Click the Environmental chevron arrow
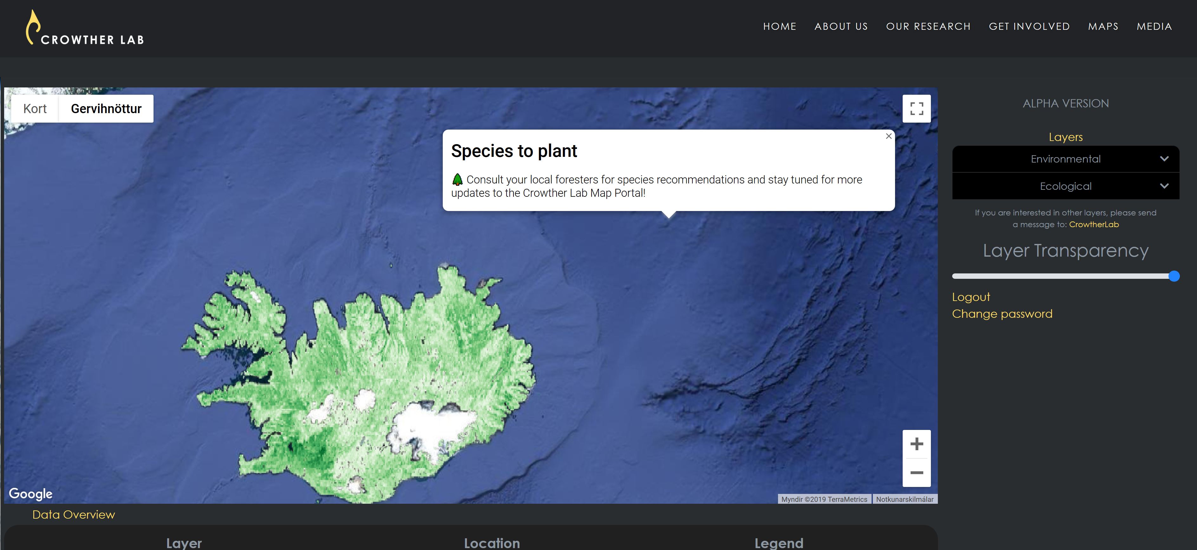The width and height of the screenshot is (1197, 550). 1164,159
